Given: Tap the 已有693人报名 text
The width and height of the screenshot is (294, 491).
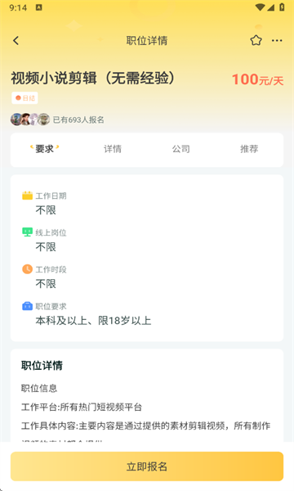Looking at the screenshot, I should [x=78, y=119].
